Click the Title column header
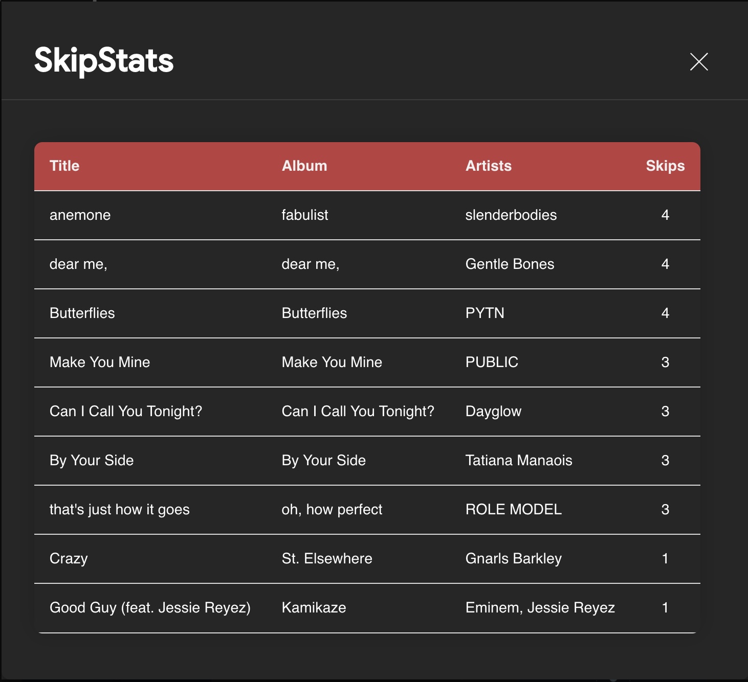Image resolution: width=748 pixels, height=682 pixels. pos(64,166)
